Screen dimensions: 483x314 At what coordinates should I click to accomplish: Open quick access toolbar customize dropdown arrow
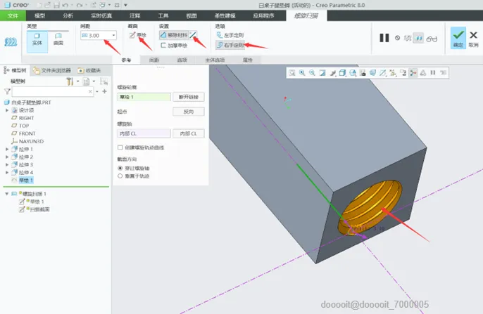pyautogui.click(x=125, y=5)
